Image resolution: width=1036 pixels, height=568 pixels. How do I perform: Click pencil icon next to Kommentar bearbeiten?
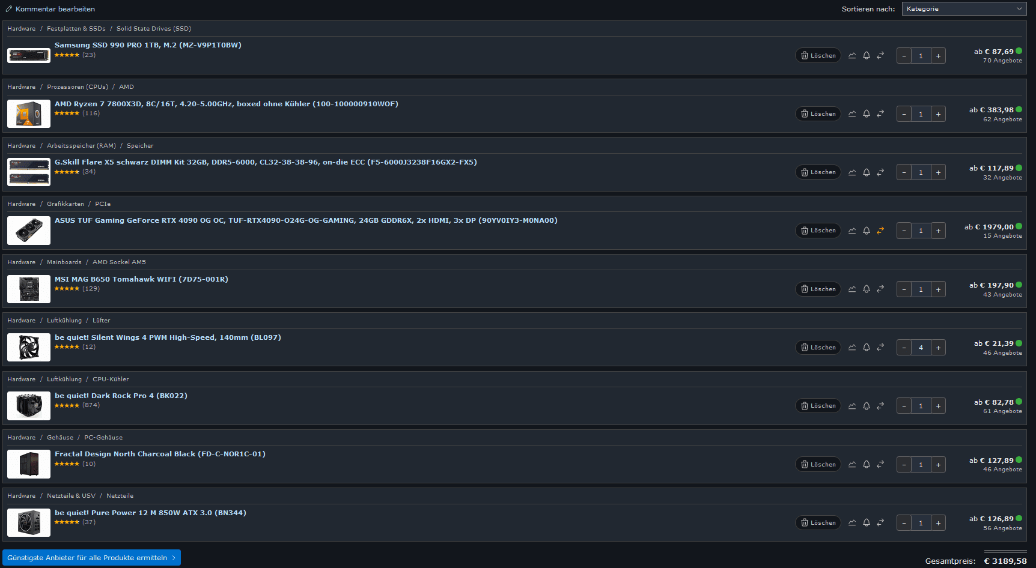(9, 9)
